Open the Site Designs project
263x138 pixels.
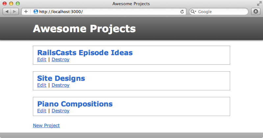(61, 78)
